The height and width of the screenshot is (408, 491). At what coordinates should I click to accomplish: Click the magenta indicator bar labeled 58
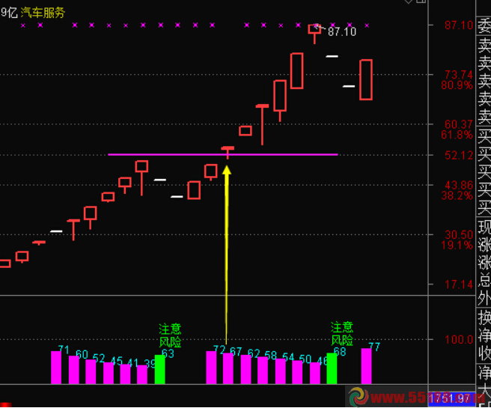click(263, 370)
